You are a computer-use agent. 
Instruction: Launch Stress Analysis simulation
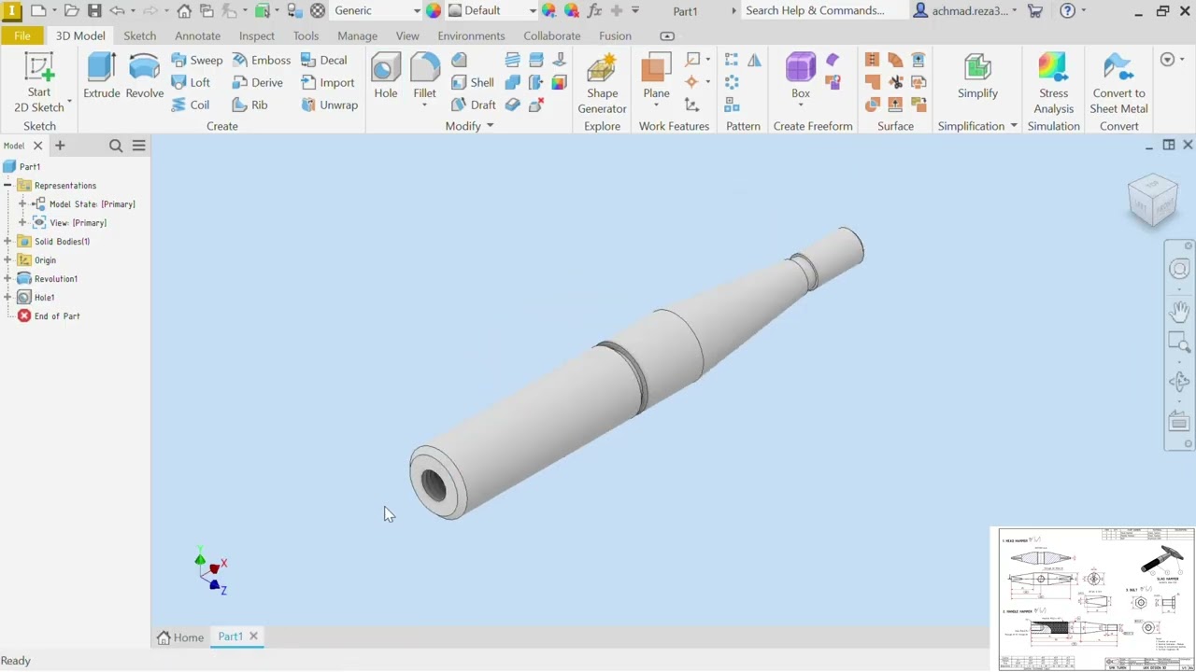coord(1053,82)
